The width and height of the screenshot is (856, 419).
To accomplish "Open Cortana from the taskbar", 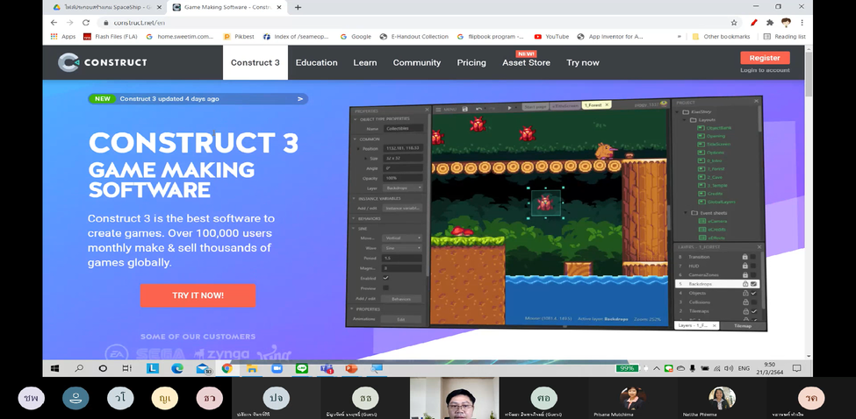I will [x=103, y=368].
